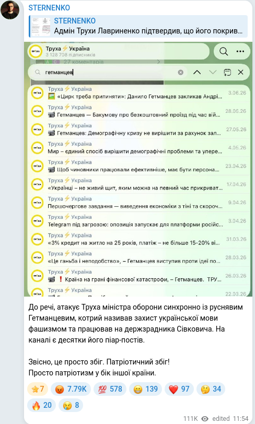The width and height of the screenshot is (255, 424).
Task: Open result Країна на грані фінансової катастрофи
Action: 139,276
